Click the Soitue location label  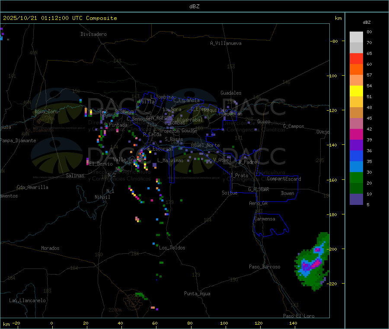230,193
